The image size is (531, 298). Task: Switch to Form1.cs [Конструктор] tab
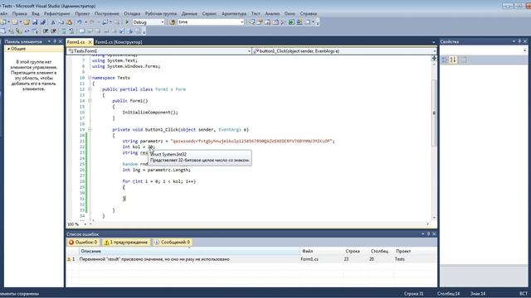[x=119, y=42]
